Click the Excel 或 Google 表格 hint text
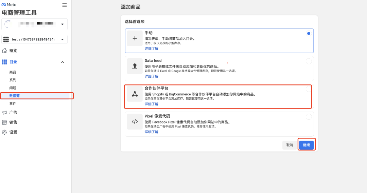367x193 pixels. [x=191, y=71]
